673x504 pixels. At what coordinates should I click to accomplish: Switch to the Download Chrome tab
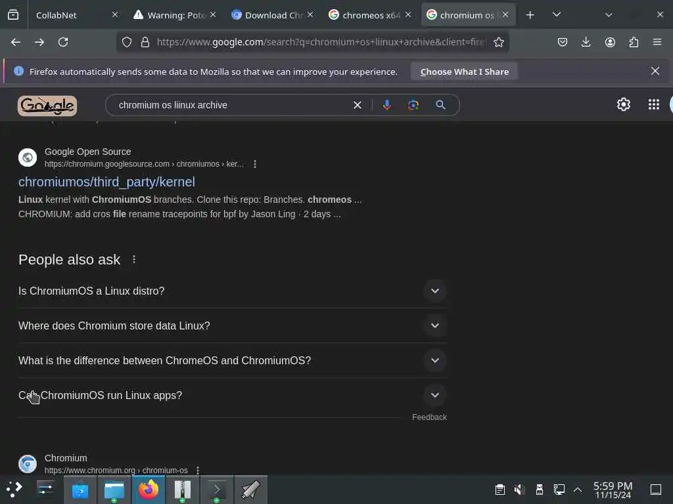click(273, 15)
